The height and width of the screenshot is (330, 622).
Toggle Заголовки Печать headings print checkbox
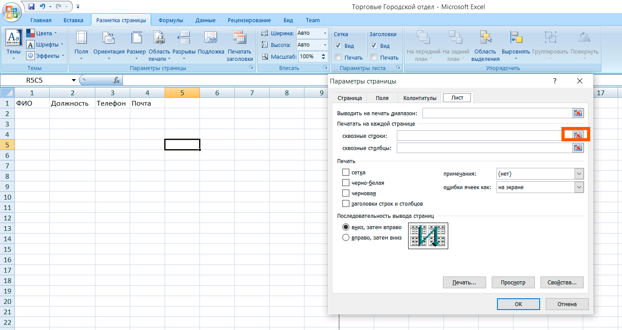tap(374, 57)
